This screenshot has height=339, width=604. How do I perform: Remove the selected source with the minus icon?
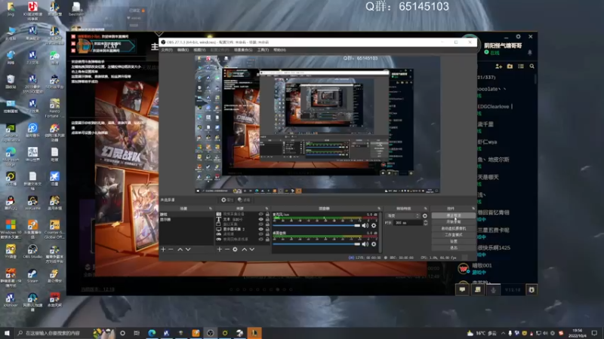pyautogui.click(x=227, y=249)
